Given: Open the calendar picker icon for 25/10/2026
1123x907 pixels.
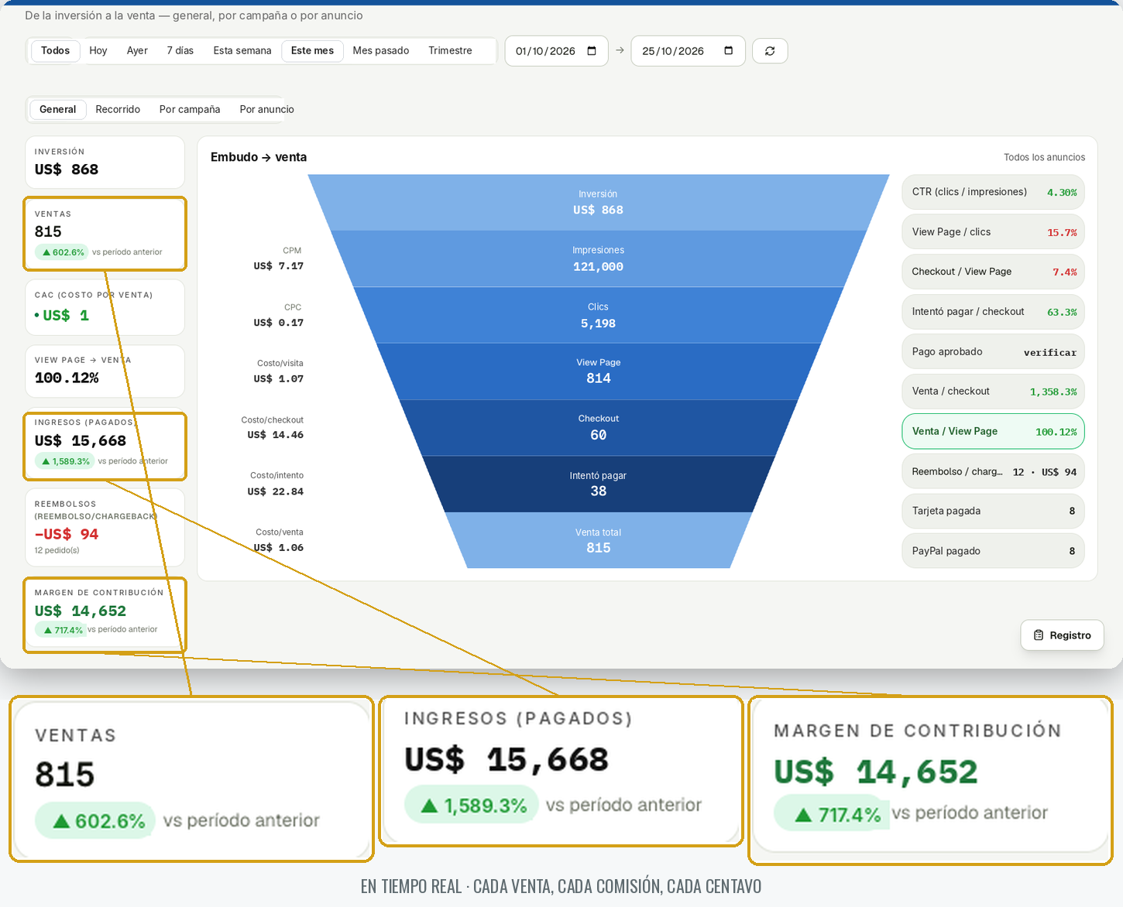Looking at the screenshot, I should 728,51.
